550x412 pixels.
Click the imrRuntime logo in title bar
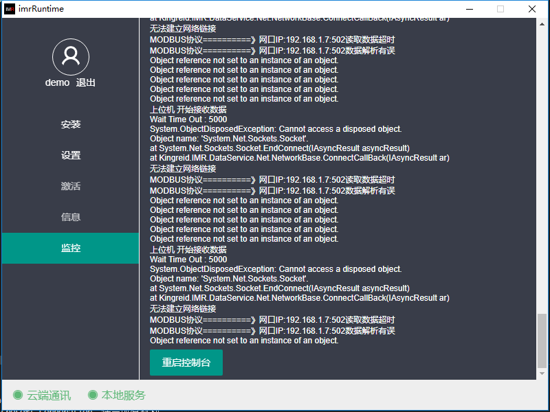[10, 9]
